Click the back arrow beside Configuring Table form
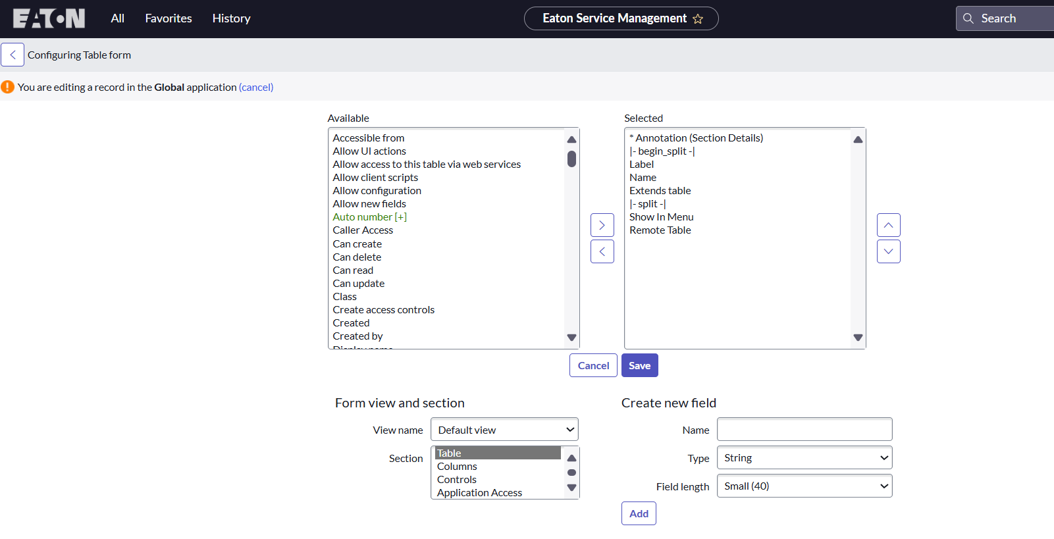 (x=13, y=55)
